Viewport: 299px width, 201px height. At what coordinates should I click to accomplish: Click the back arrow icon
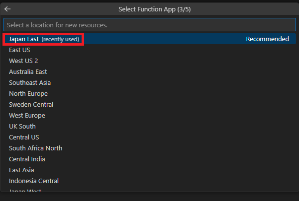[x=7, y=9]
